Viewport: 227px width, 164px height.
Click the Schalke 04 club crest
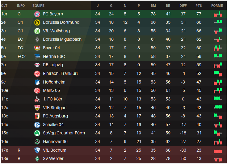click(37, 125)
